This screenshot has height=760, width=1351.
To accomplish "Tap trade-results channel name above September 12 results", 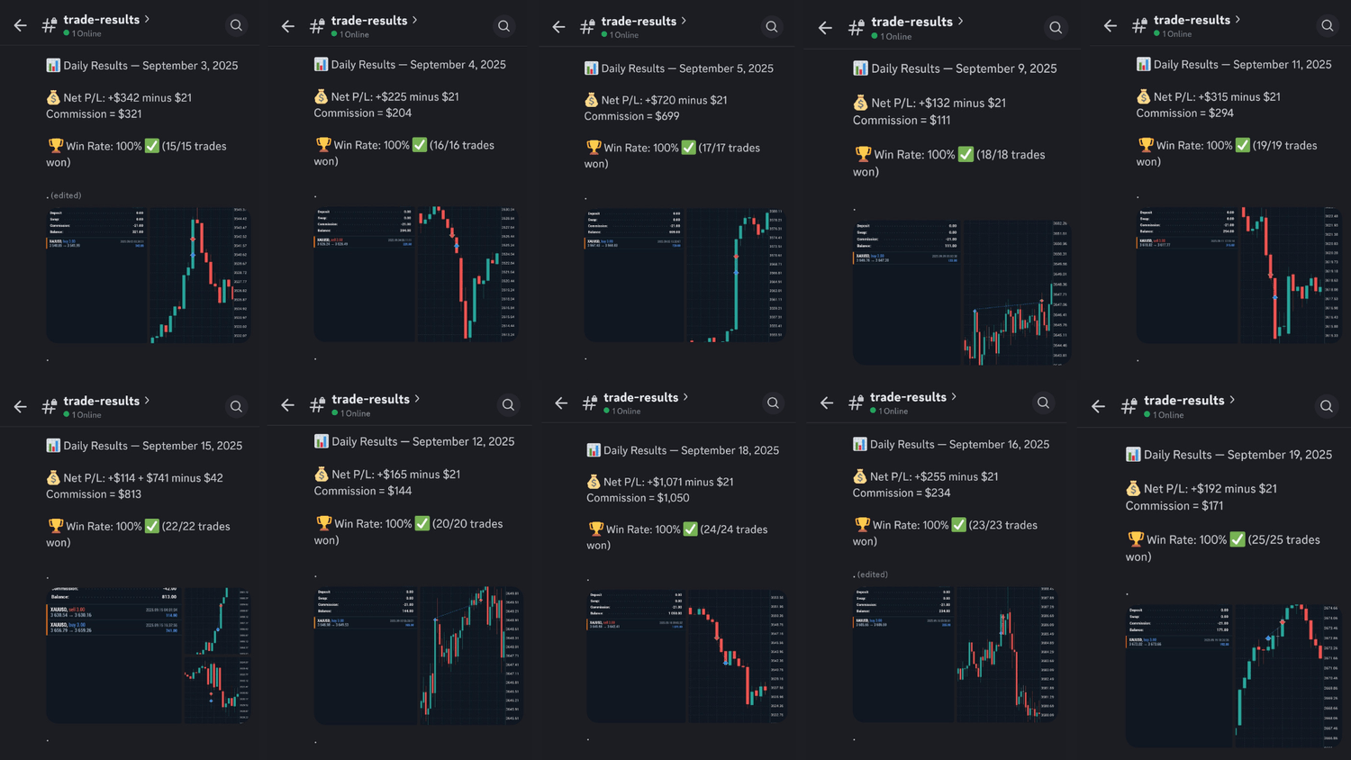I will click(370, 399).
